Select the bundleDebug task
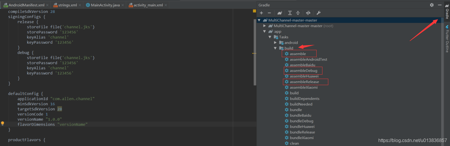 (x=302, y=121)
